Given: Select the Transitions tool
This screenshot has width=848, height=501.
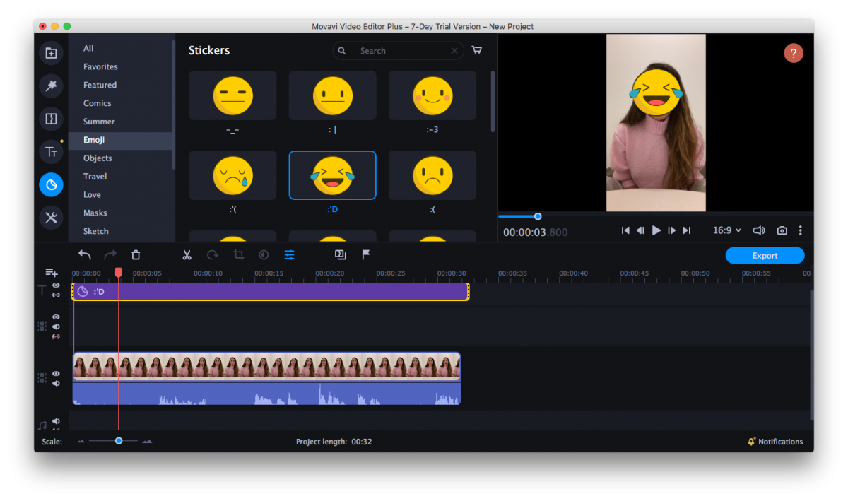Looking at the screenshot, I should click(51, 119).
